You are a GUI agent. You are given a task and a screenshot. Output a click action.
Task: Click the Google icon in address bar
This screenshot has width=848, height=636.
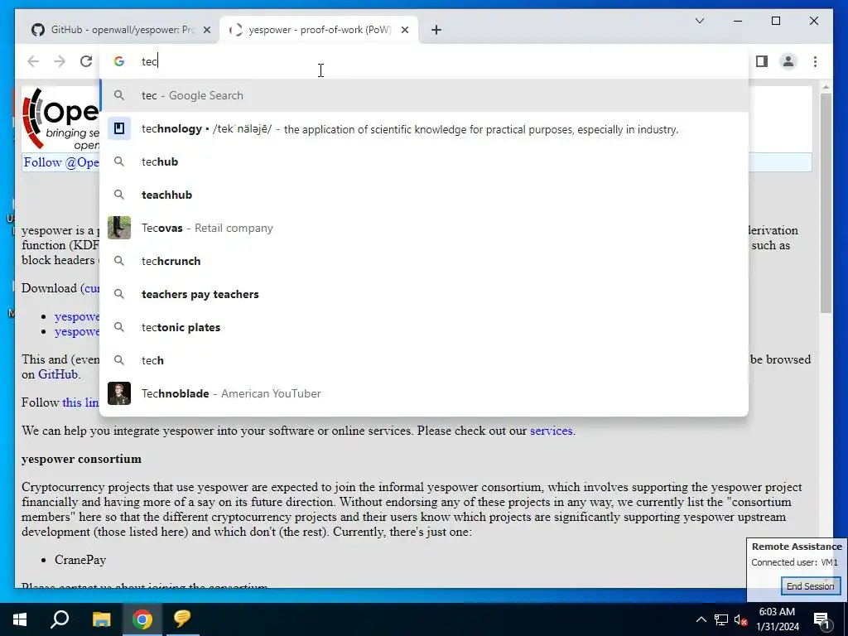pos(119,61)
